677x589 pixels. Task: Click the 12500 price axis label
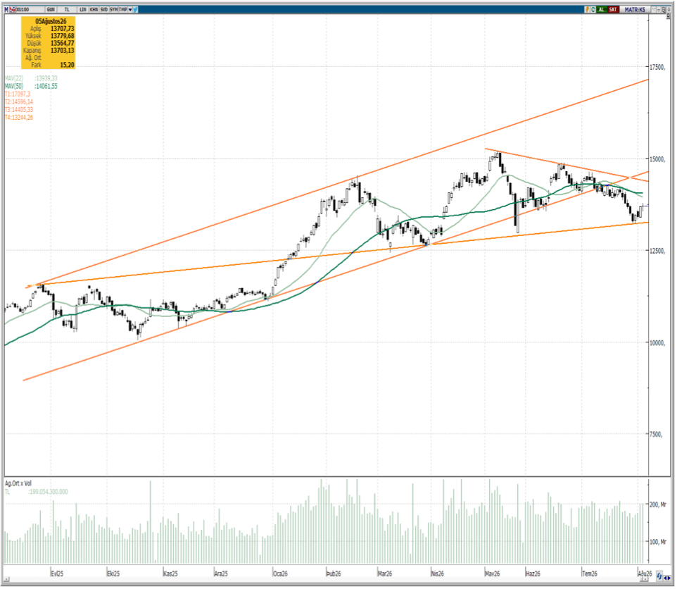coord(657,251)
